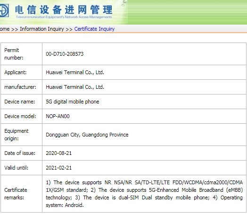
Task: Click the 'Device name:' label cell
Action: pyautogui.click(x=21, y=102)
